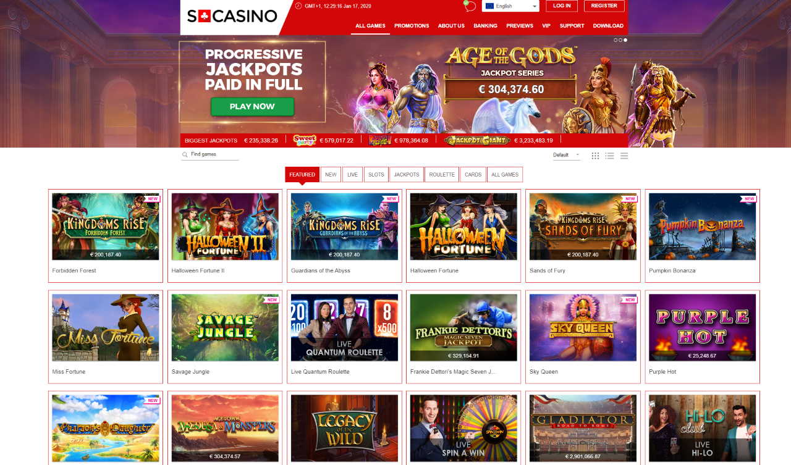Click the clock icon beside GMT time

tap(298, 6)
